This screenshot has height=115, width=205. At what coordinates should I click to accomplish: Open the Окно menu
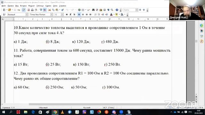coord(55,6)
